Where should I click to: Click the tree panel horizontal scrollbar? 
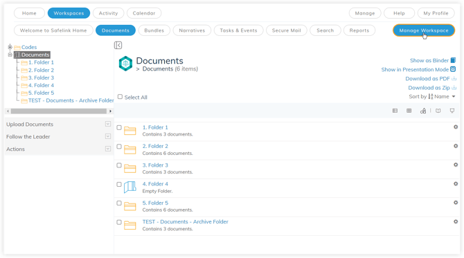(x=59, y=111)
